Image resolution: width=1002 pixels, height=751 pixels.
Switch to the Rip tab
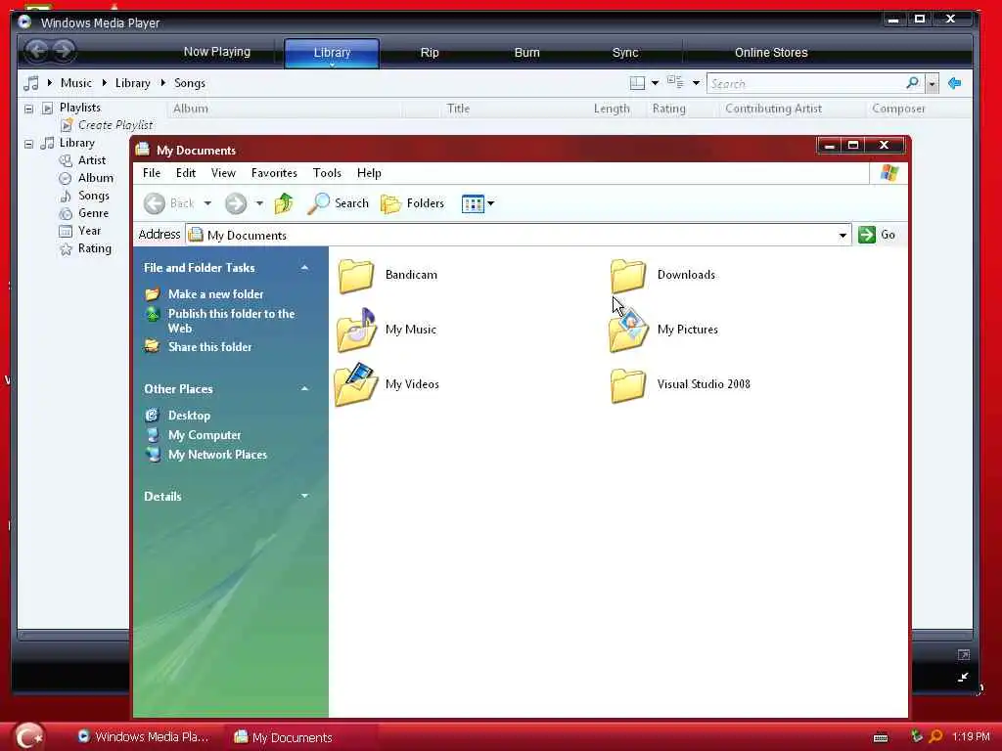point(430,53)
